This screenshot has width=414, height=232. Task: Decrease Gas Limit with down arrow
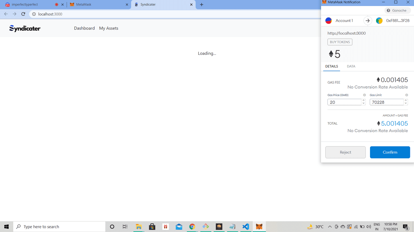click(406, 104)
